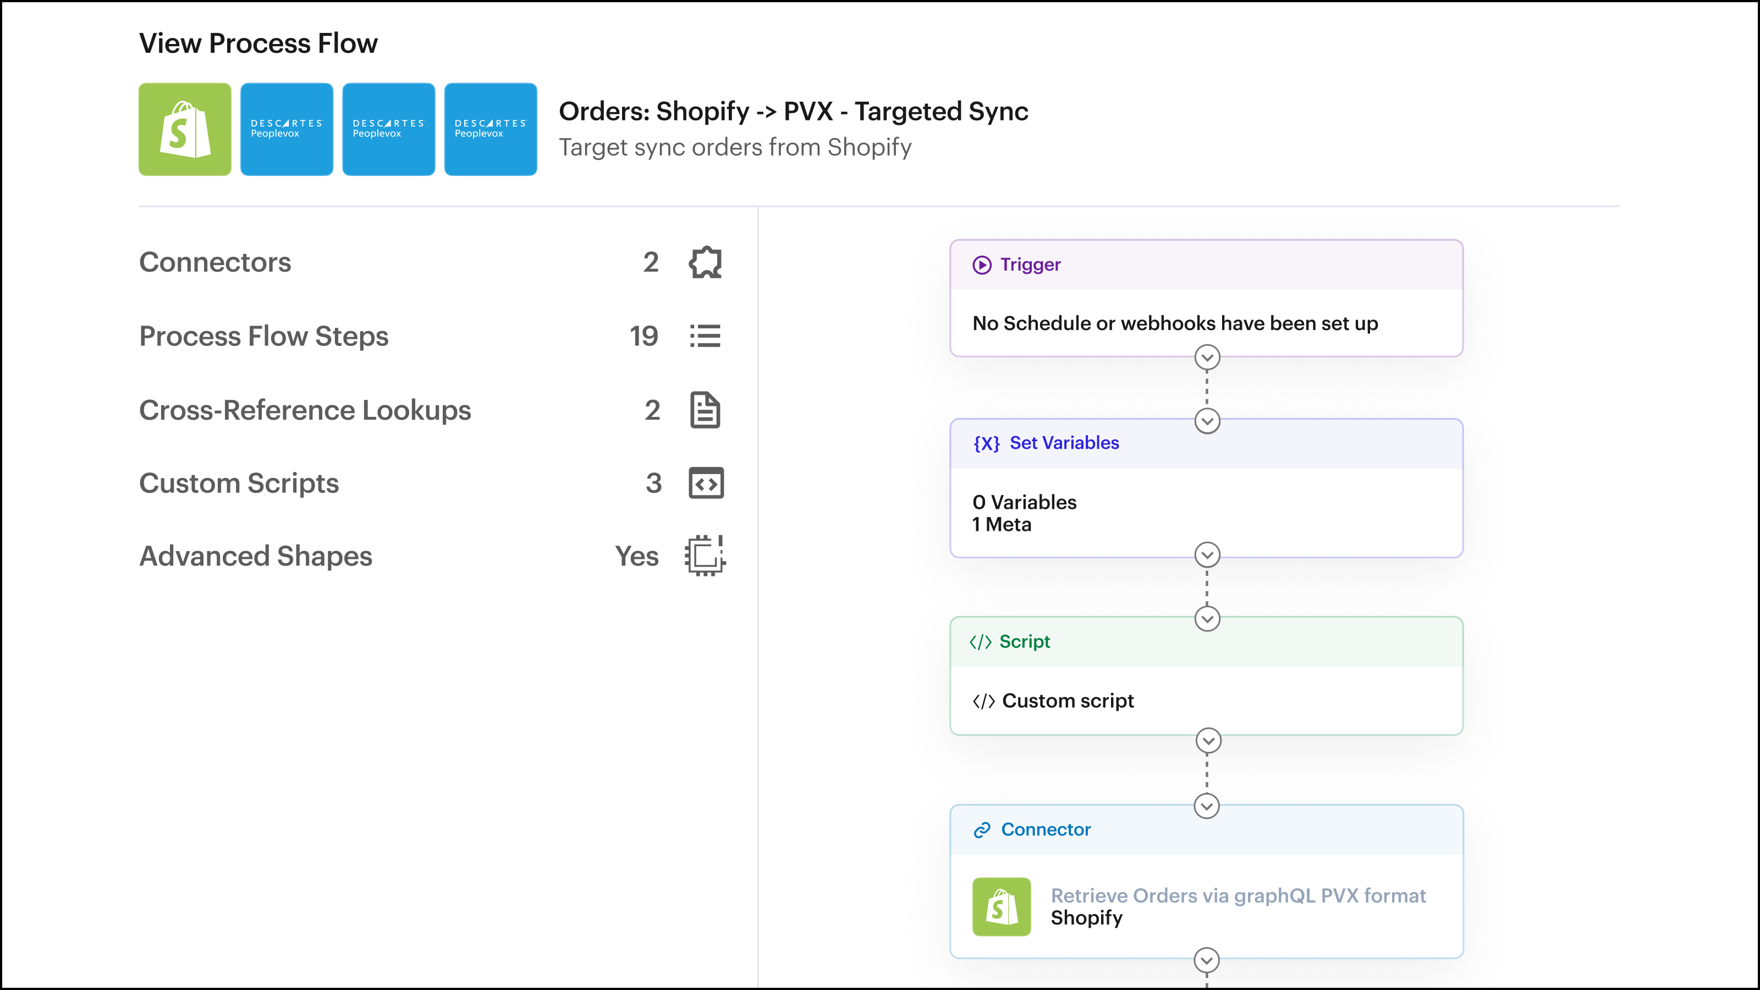Screen dimensions: 1760x990
Task: Click the Process Flow Steps row label
Action: [x=264, y=336]
